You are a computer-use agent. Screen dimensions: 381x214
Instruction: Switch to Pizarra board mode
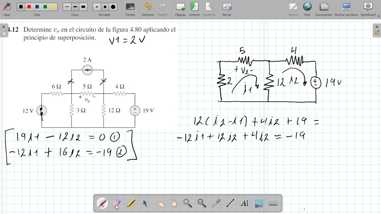293,9
